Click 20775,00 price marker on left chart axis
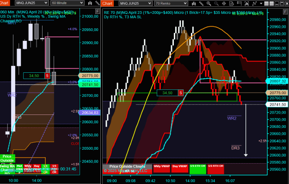 89,76
